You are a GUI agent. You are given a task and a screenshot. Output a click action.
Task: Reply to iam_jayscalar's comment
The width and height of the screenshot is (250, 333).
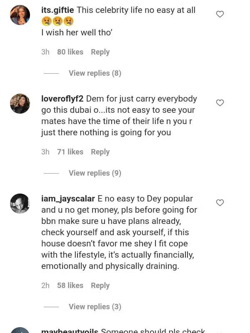click(x=100, y=286)
